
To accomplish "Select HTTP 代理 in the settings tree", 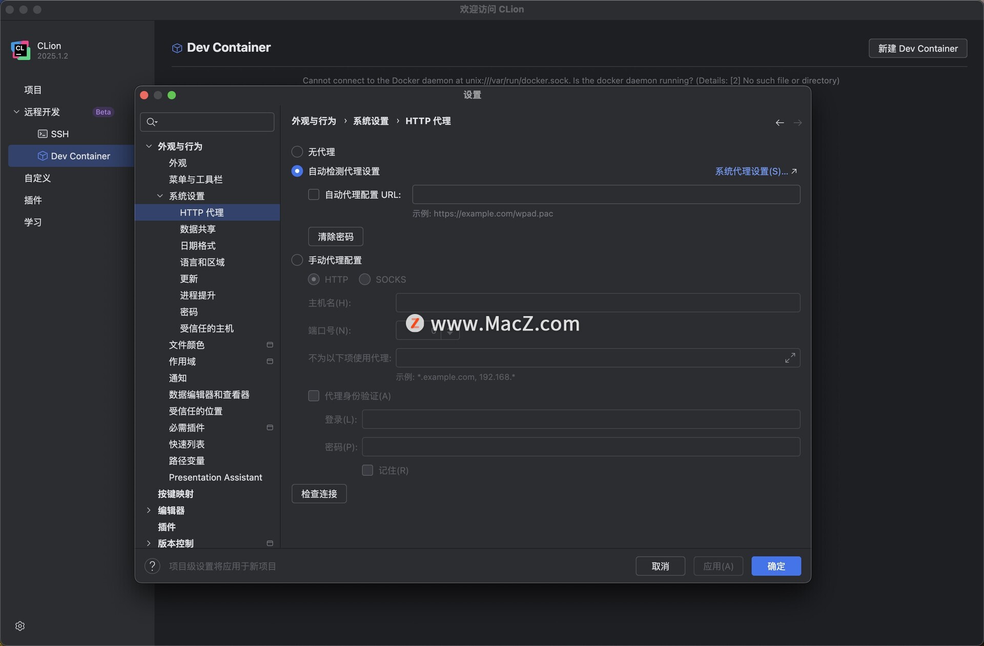I will point(208,213).
